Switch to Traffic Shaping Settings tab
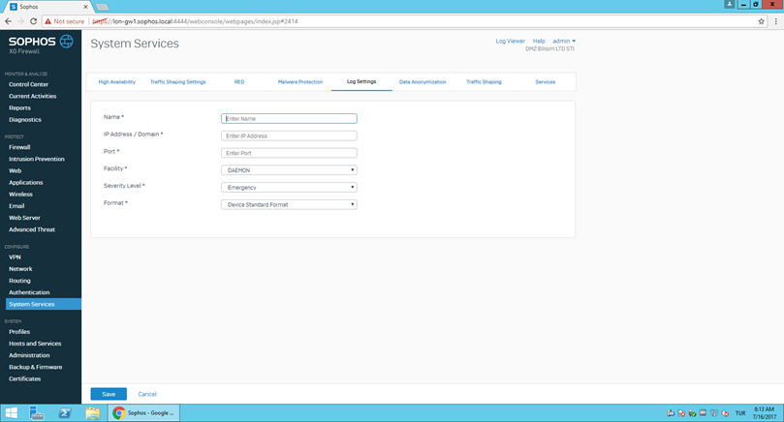Screen dimensions: 784x422 [x=178, y=82]
